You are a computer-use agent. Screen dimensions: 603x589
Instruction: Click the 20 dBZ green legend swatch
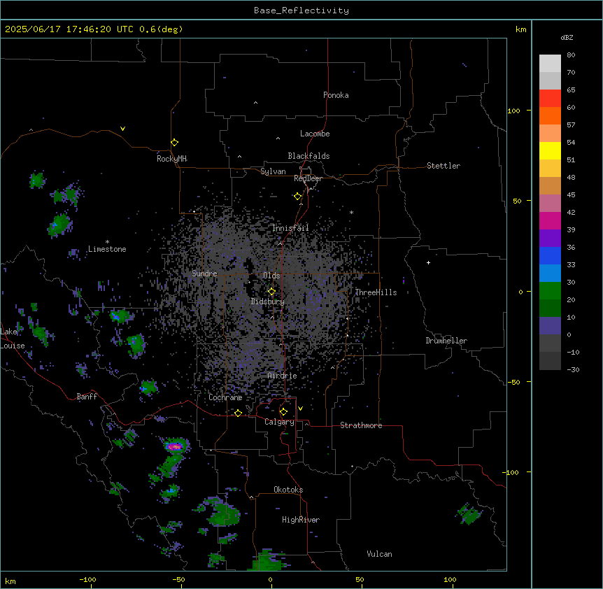point(550,308)
